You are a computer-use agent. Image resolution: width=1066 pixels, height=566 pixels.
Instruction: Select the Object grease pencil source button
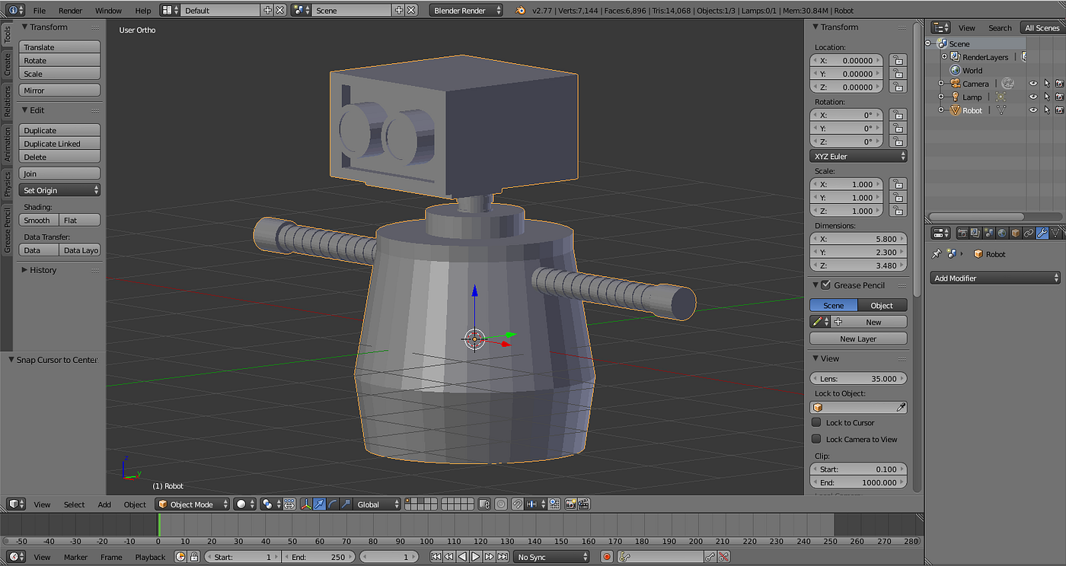pos(882,305)
